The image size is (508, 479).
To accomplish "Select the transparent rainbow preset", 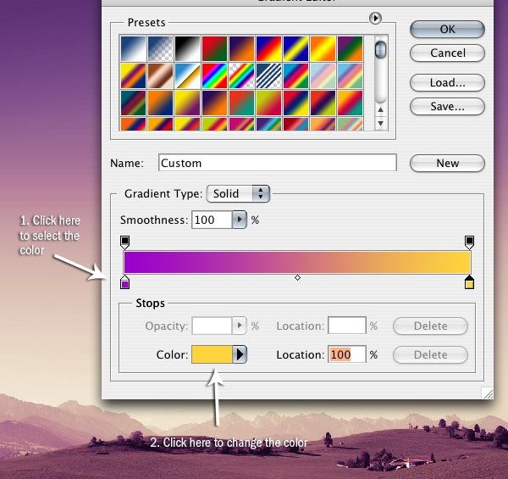I will coord(241,76).
